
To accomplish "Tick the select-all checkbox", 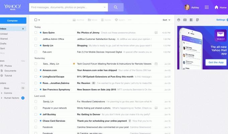I will (x=36, y=20).
